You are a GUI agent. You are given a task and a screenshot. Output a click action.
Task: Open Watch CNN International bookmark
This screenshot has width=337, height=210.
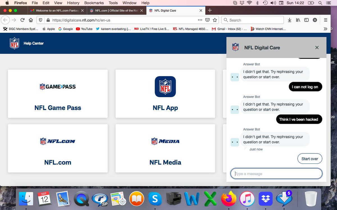tap(268, 29)
